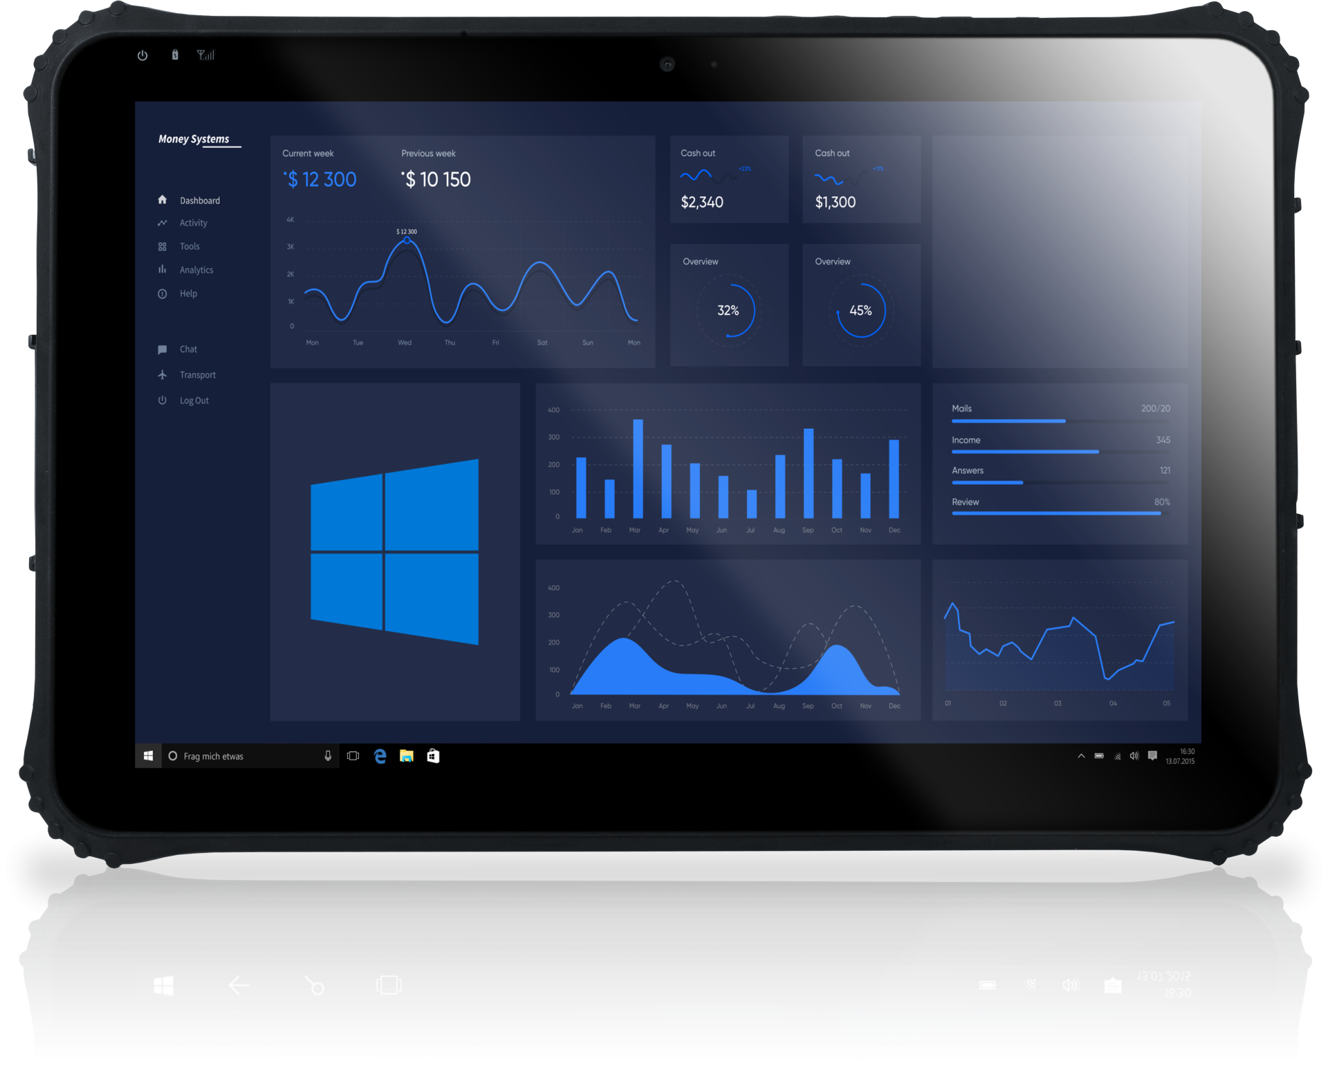Click the Help question icon
The width and height of the screenshot is (1328, 1066).
click(x=163, y=293)
